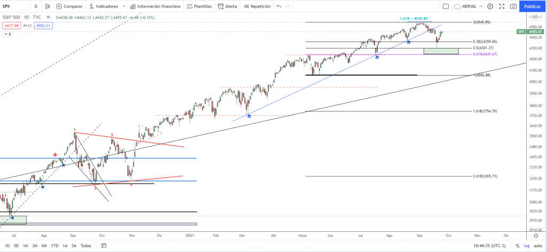This screenshot has height=252, width=547.
Task: Open Información financiera
Action: point(155,6)
